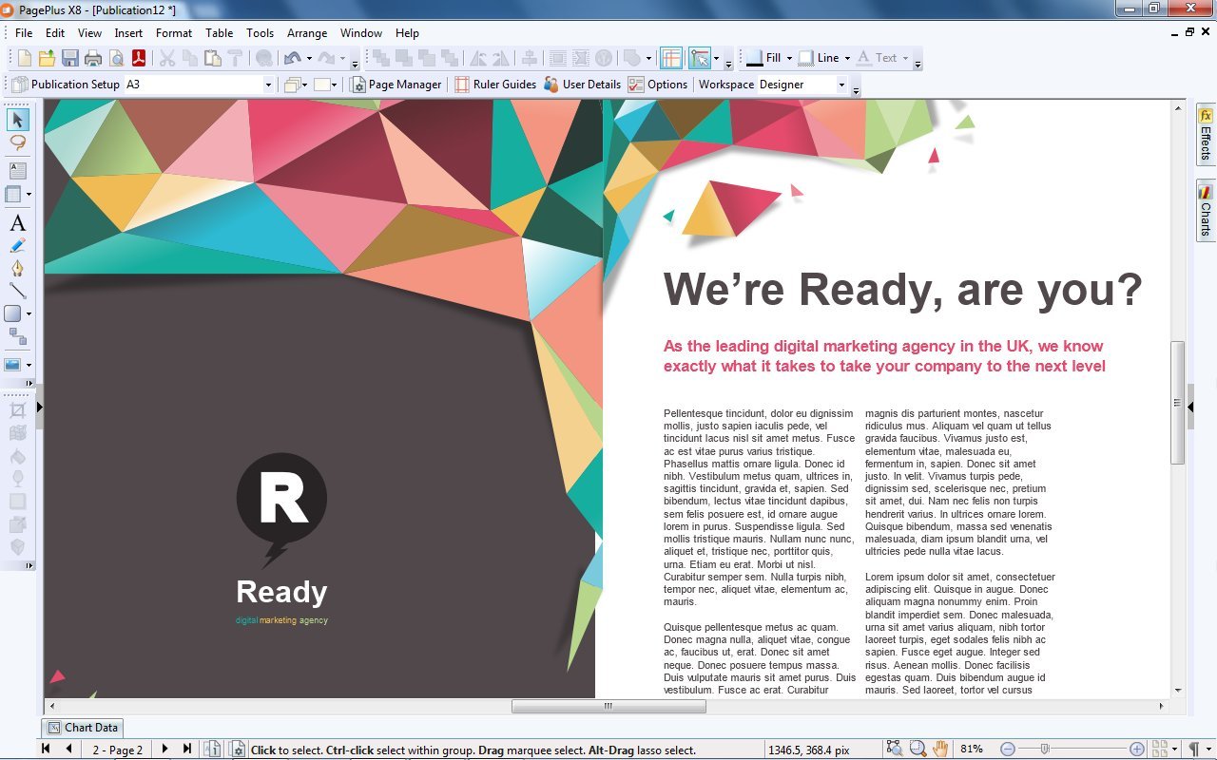Go to the next page arrow

165,749
